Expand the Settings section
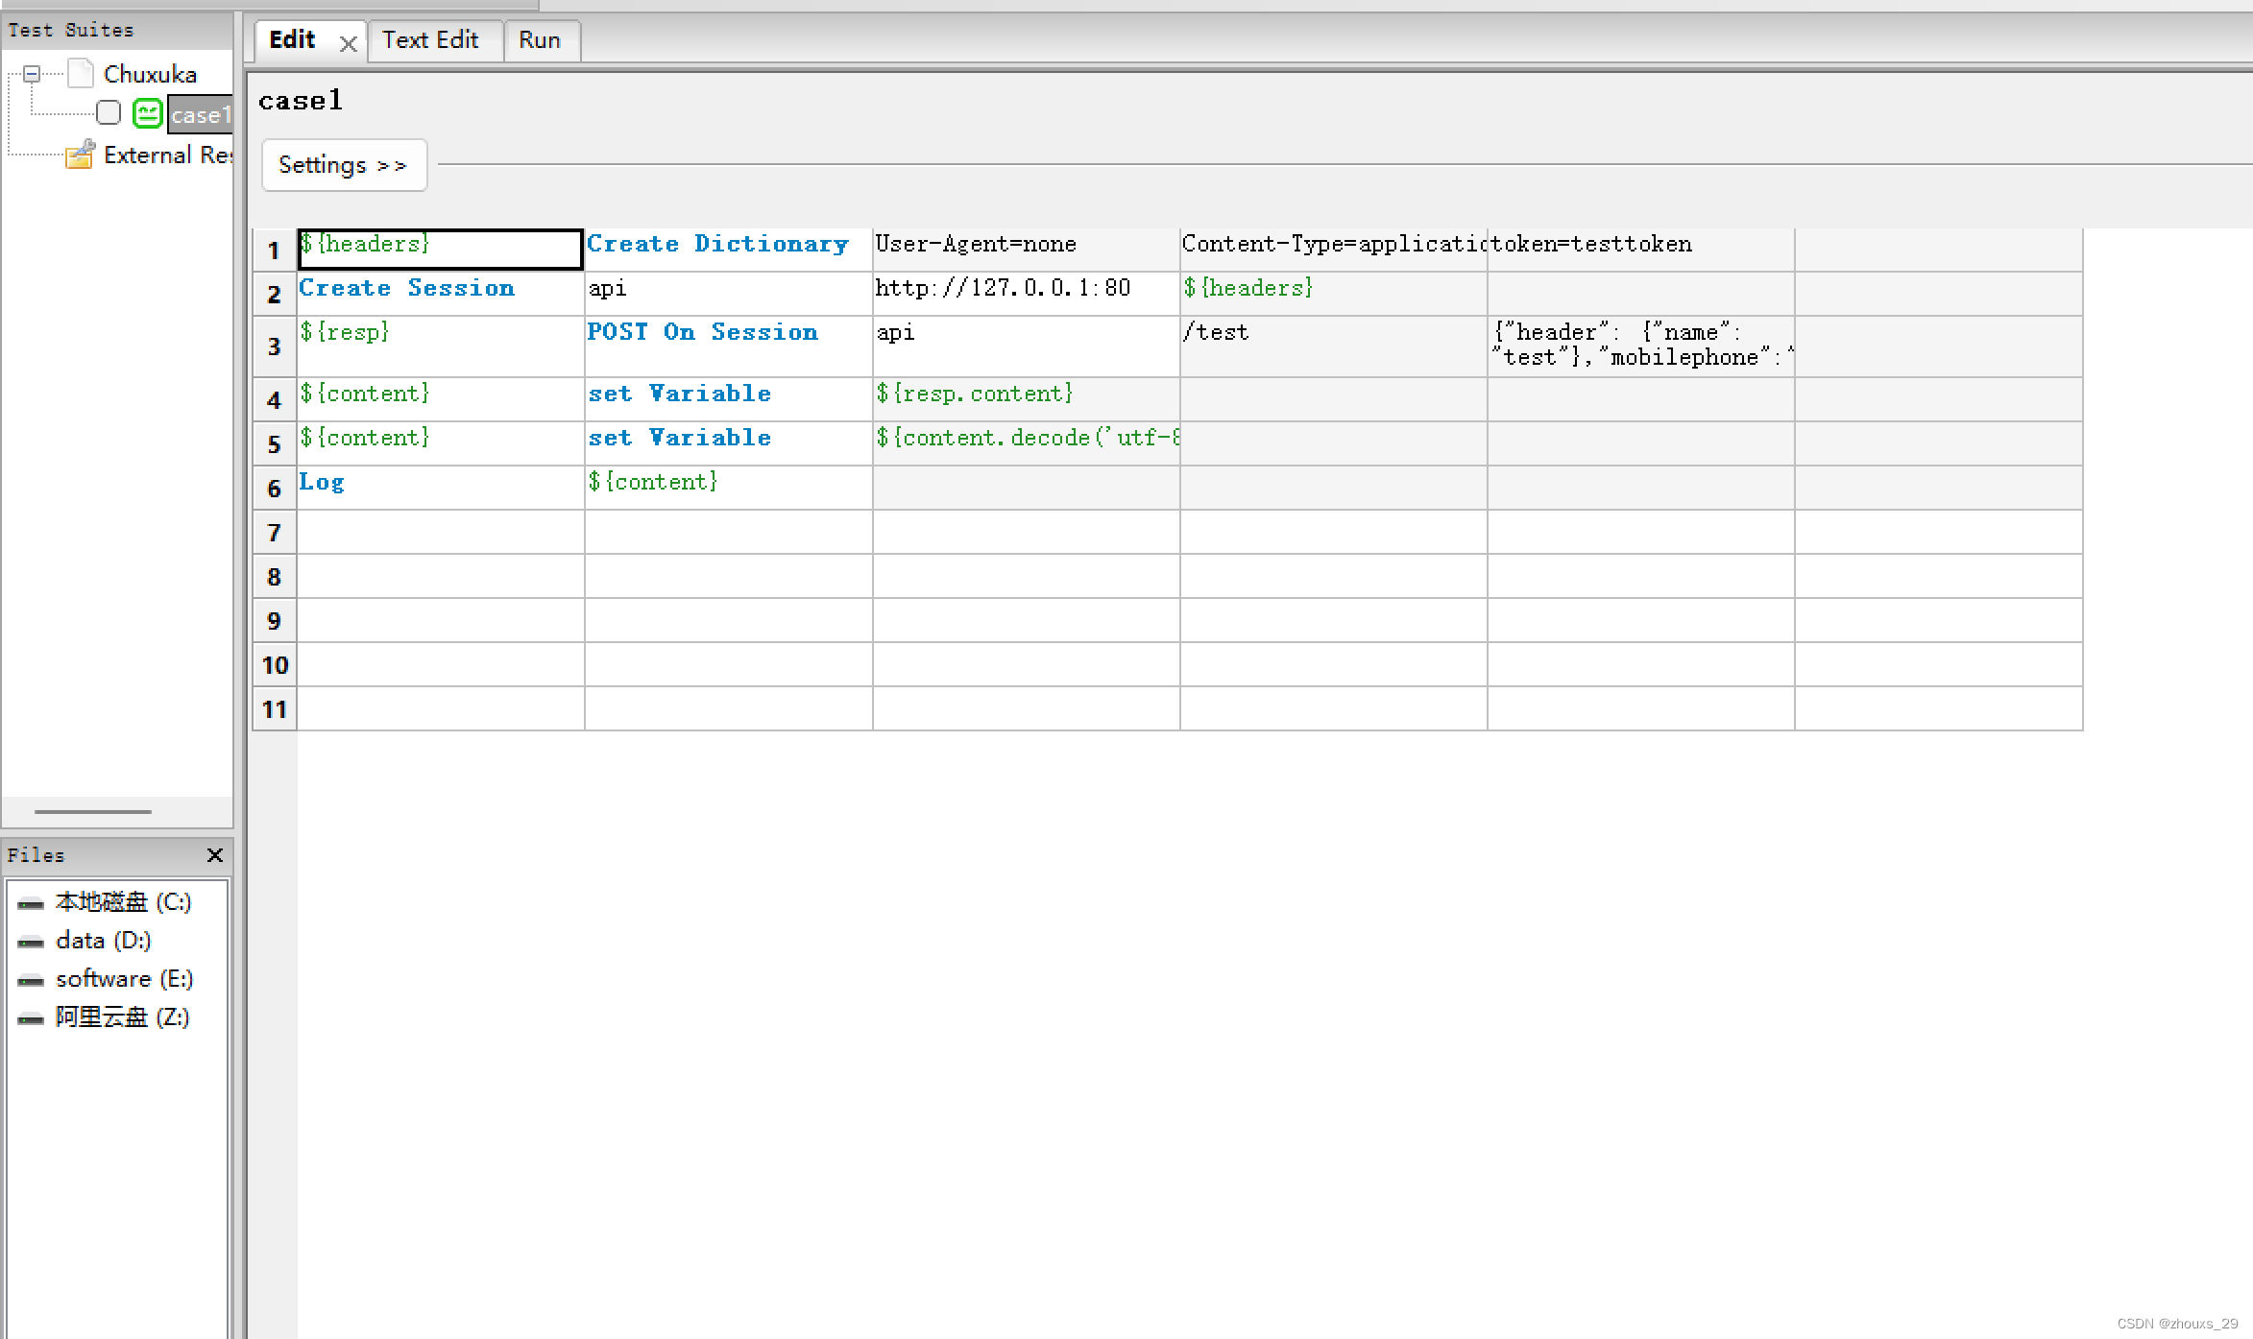The width and height of the screenshot is (2253, 1339). (343, 165)
